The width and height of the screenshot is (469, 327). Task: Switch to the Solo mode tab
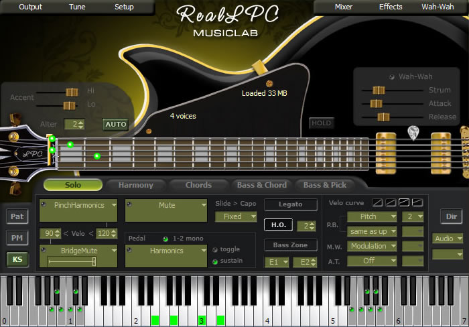click(x=73, y=185)
